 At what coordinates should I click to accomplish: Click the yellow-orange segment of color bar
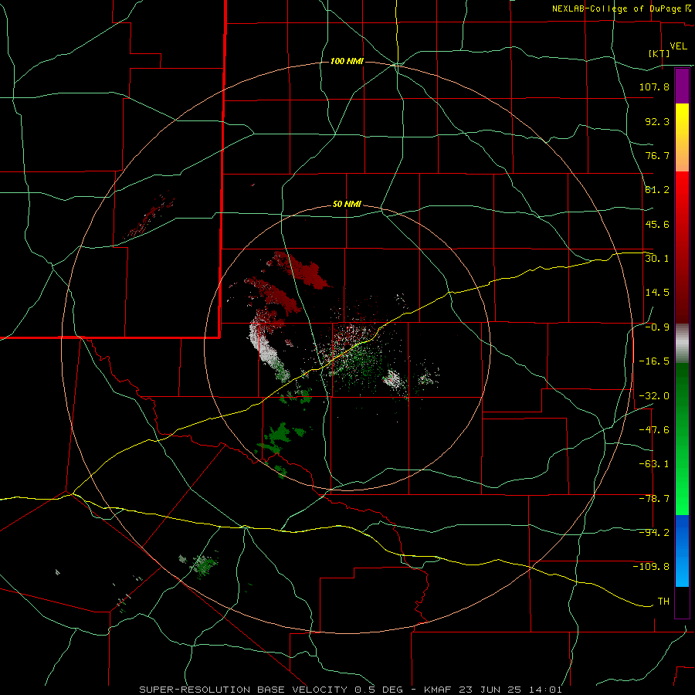click(682, 137)
